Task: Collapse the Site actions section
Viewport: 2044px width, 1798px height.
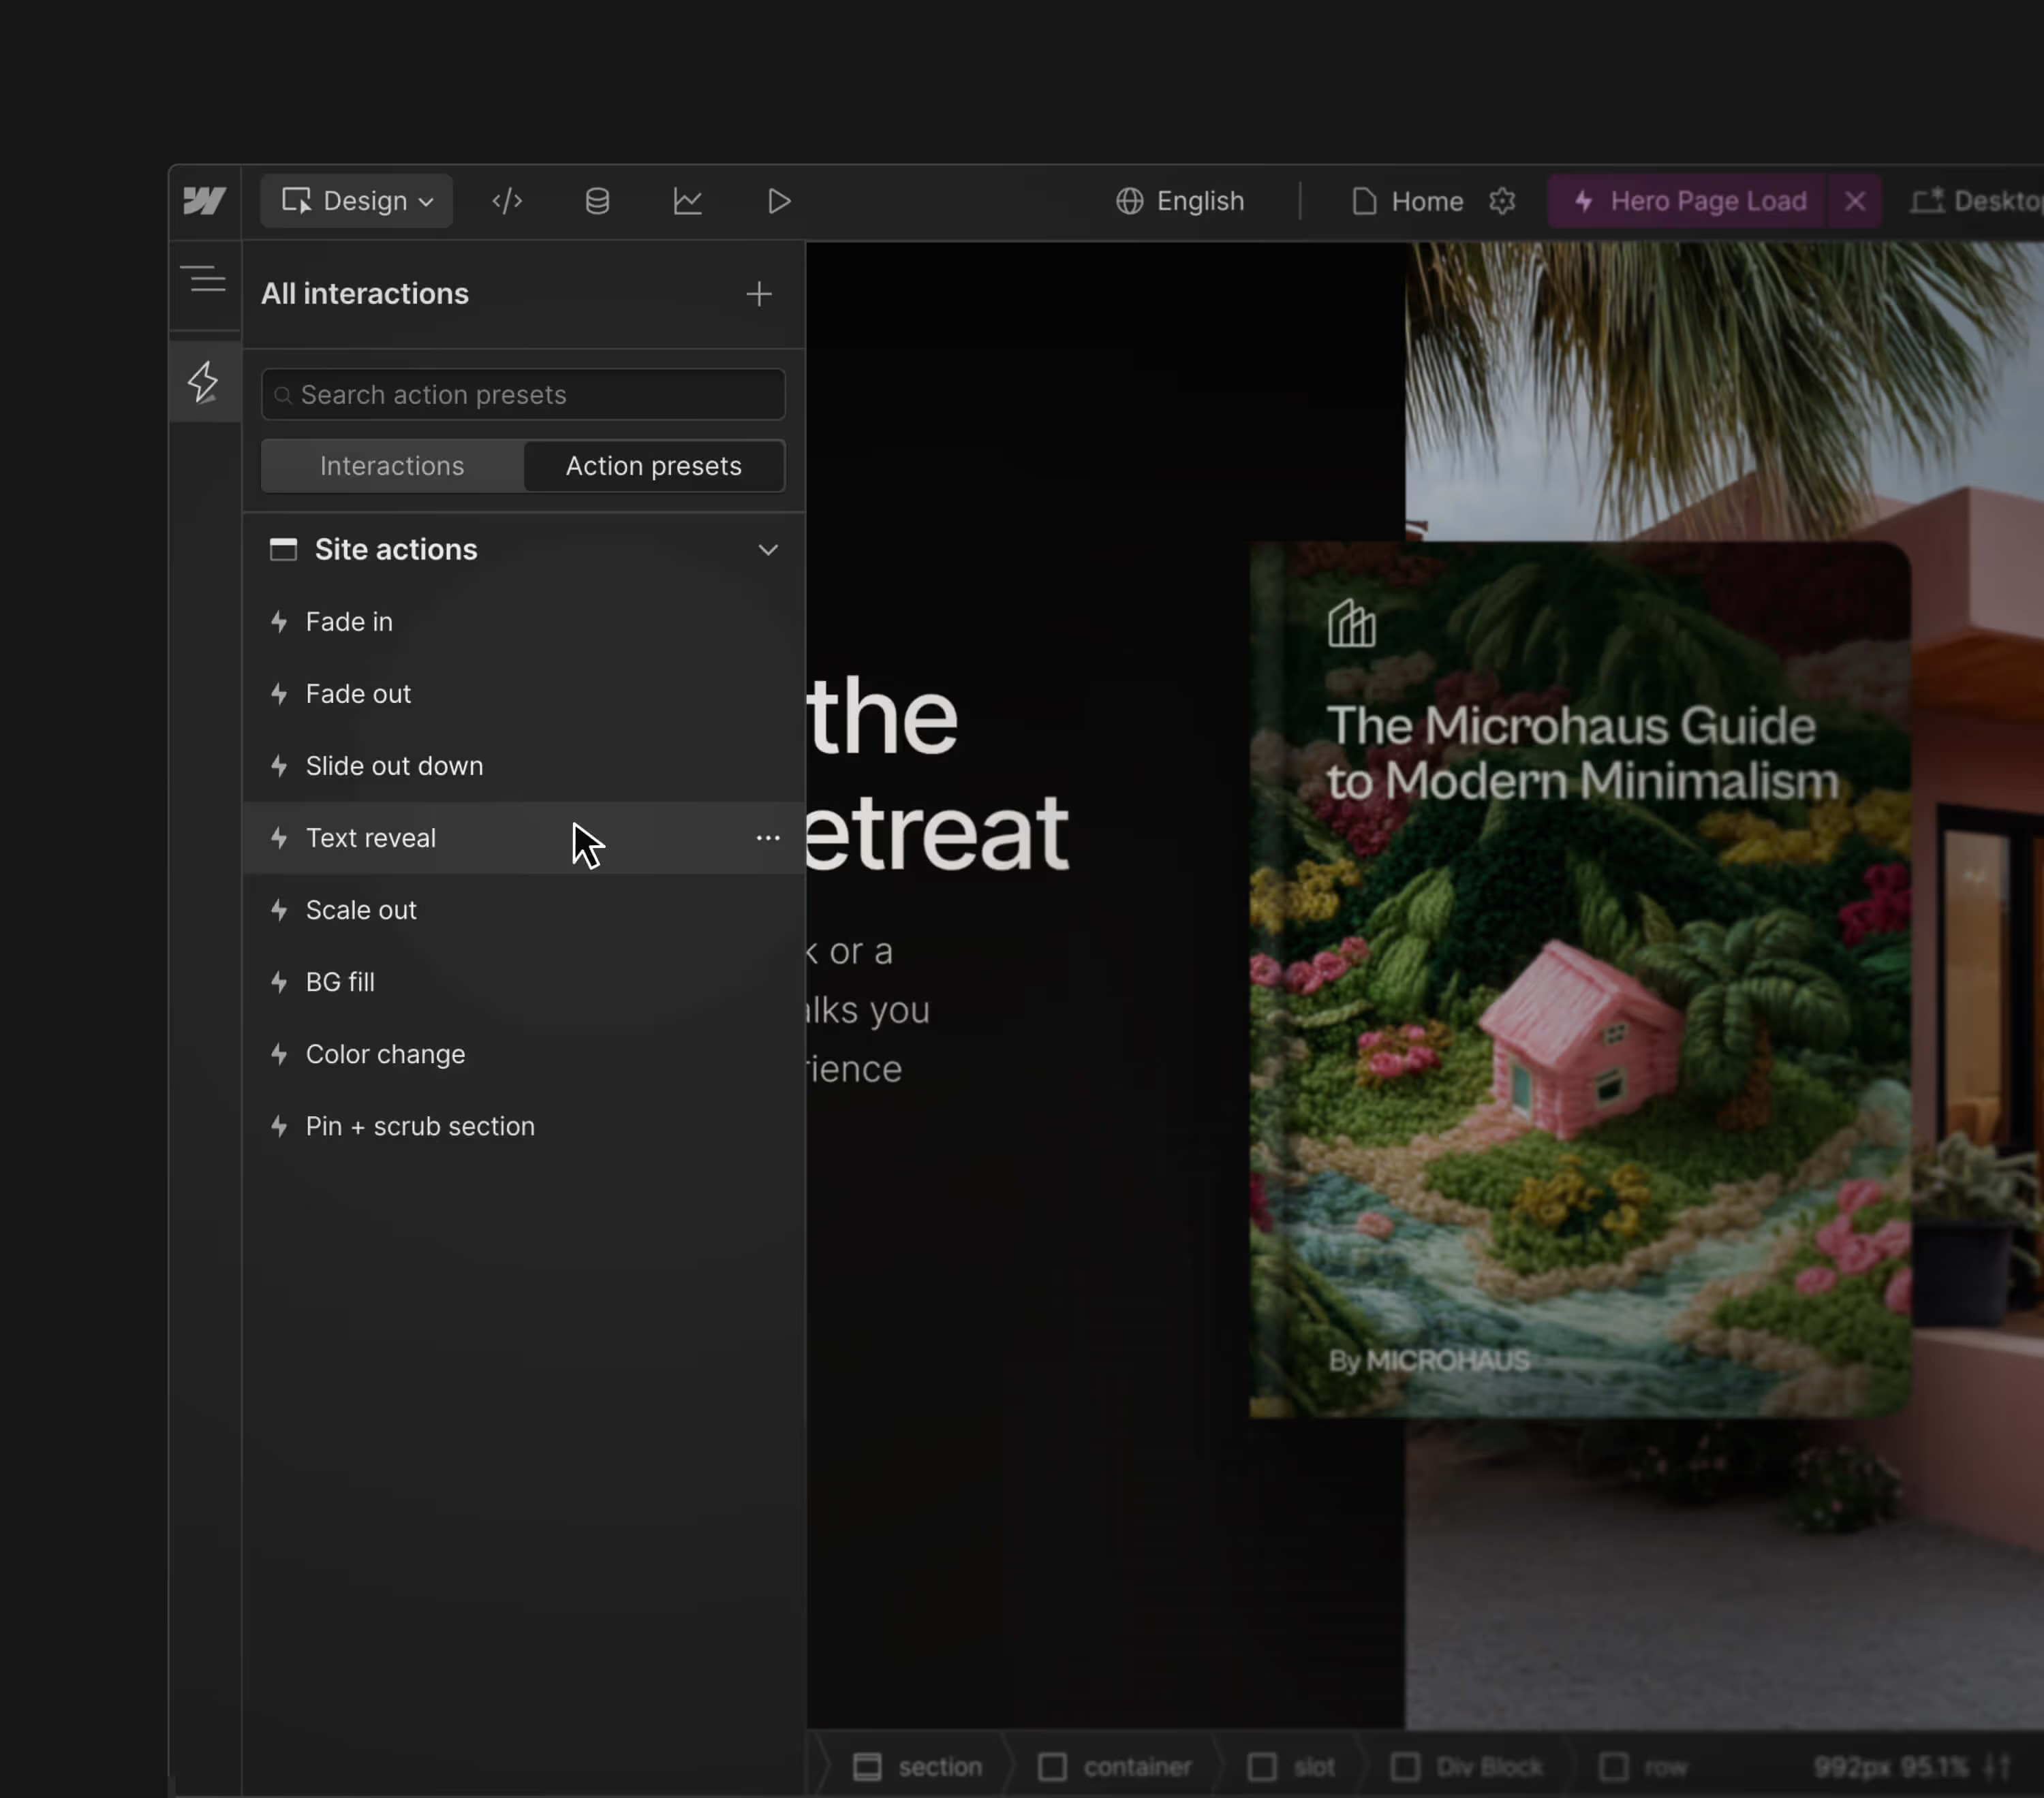Action: click(x=767, y=550)
